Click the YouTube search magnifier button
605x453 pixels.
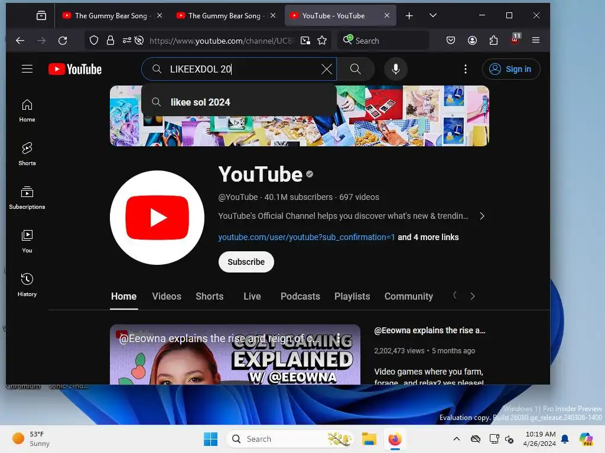pos(355,69)
